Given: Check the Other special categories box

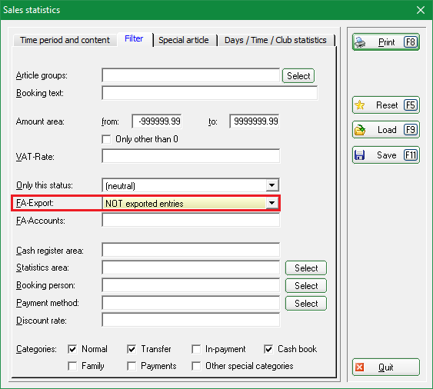Looking at the screenshot, I should click(x=196, y=367).
